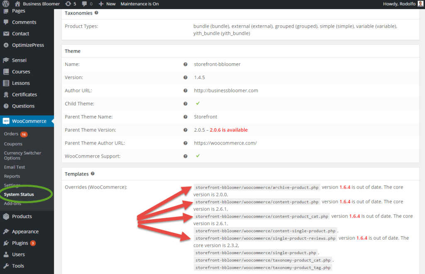The width and height of the screenshot is (425, 274).
Task: Click the Tools wrench icon
Action: (x=6, y=266)
